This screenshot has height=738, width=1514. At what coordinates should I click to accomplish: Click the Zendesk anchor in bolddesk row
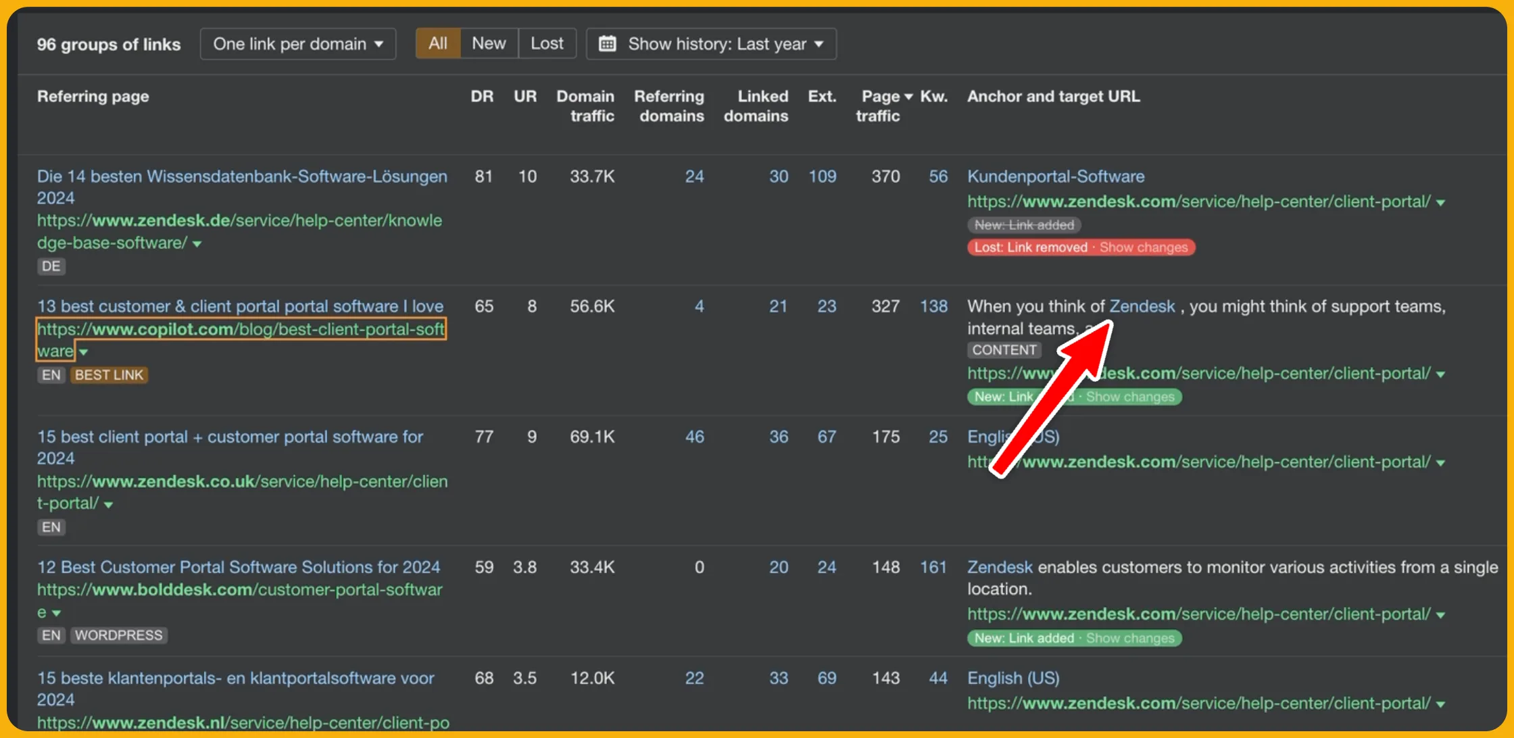(1000, 567)
